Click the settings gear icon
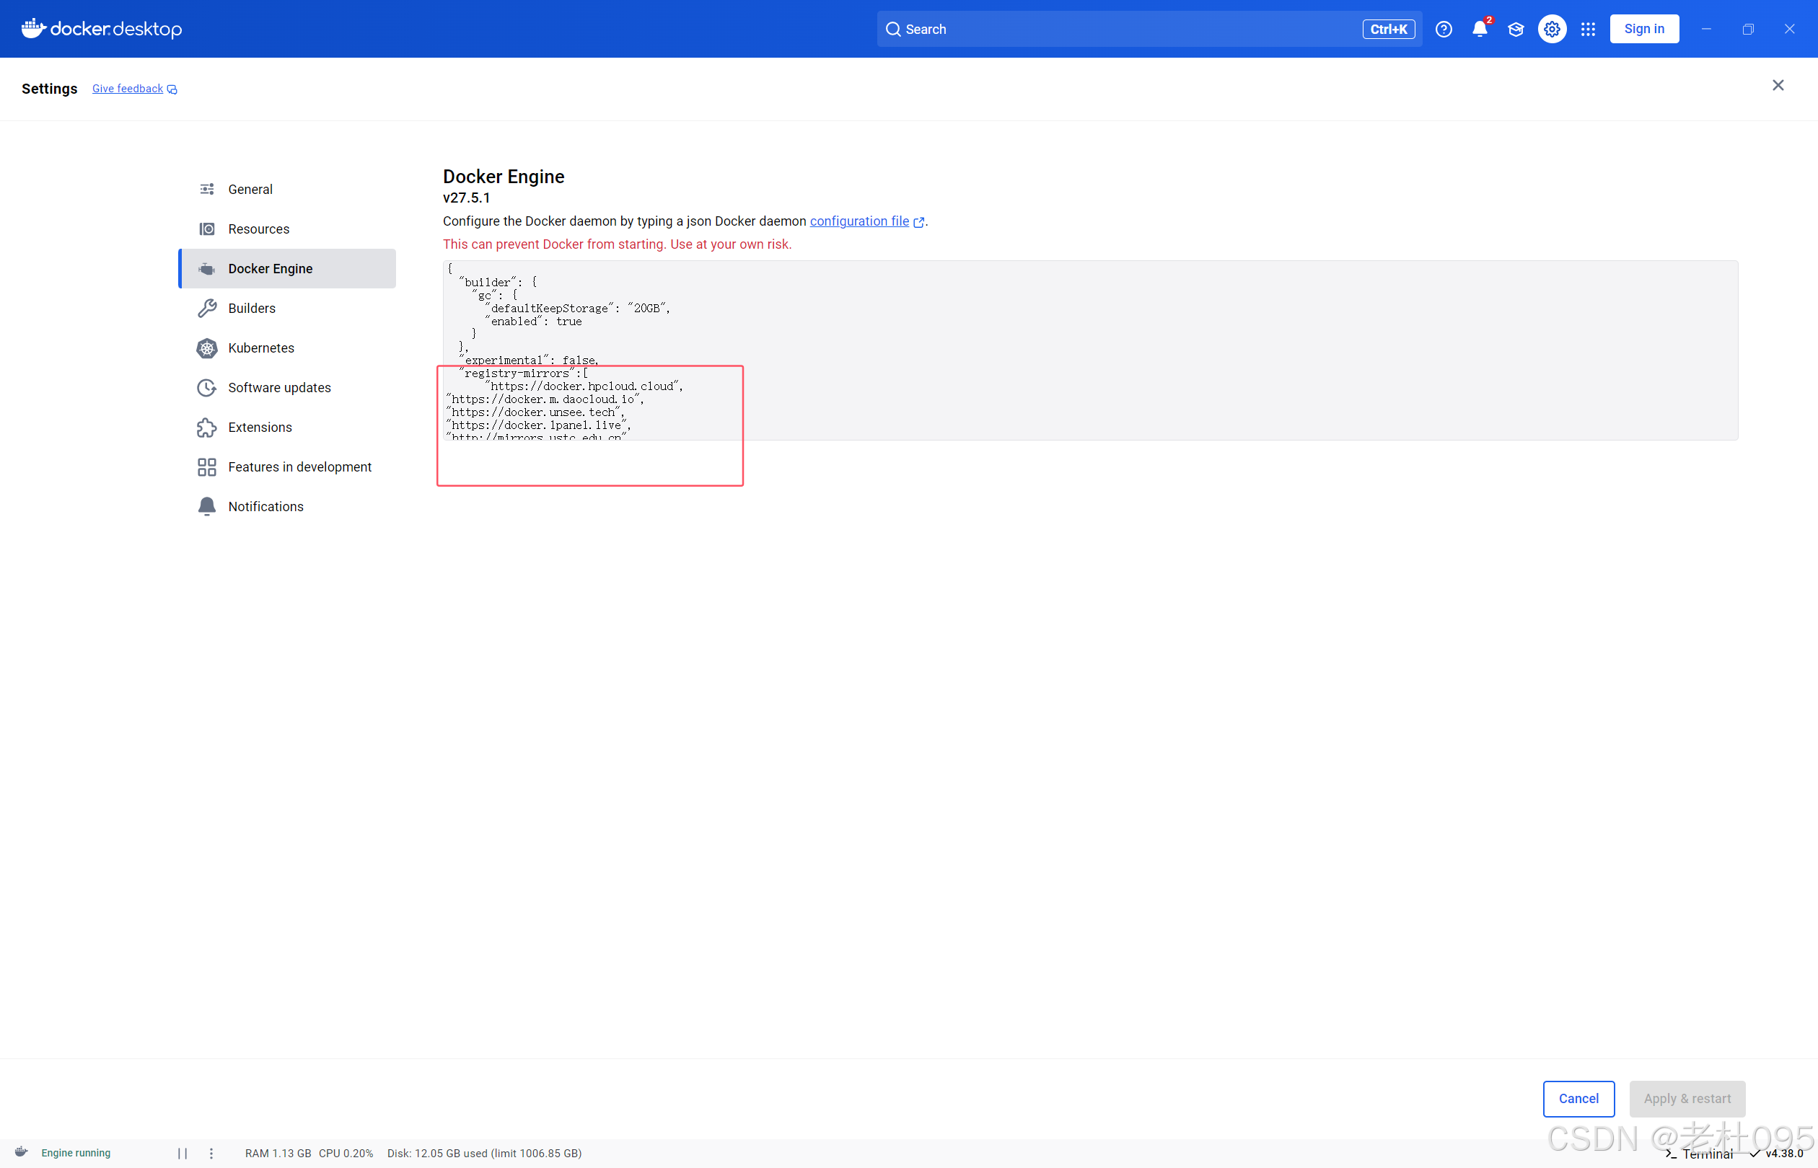1818x1168 pixels. (1552, 29)
